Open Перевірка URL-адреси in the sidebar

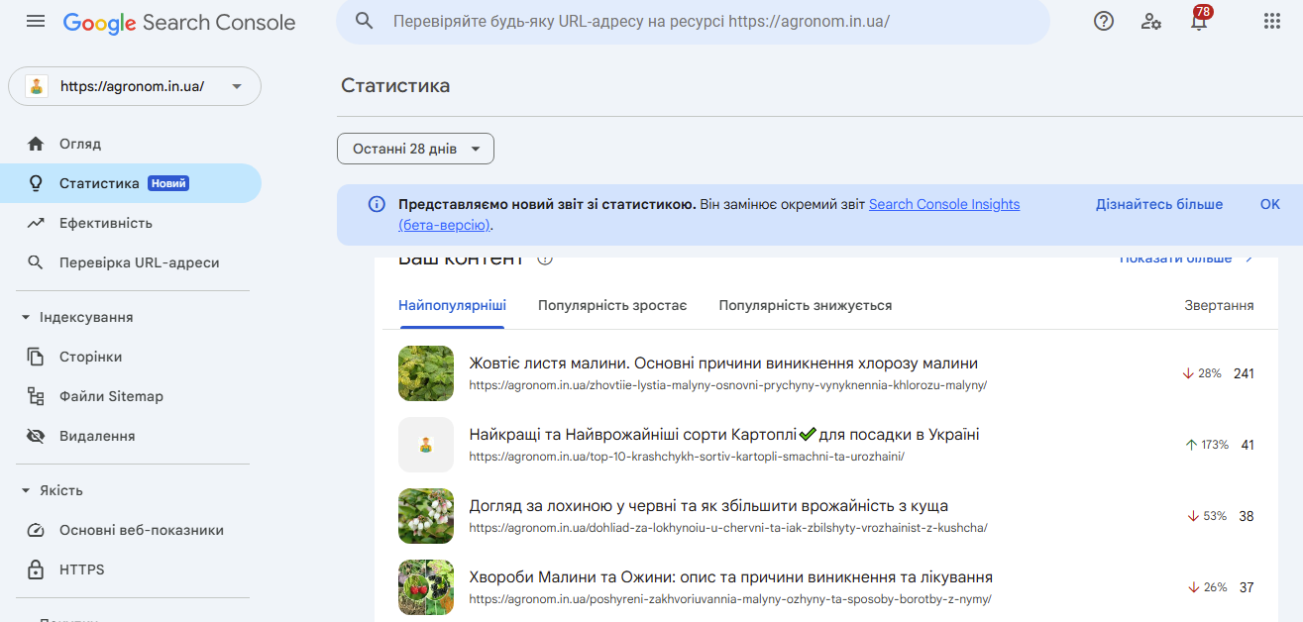(x=131, y=262)
